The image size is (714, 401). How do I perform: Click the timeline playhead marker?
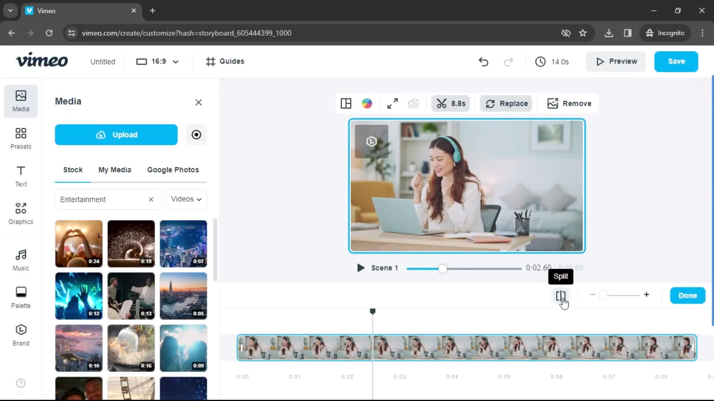[x=373, y=311]
